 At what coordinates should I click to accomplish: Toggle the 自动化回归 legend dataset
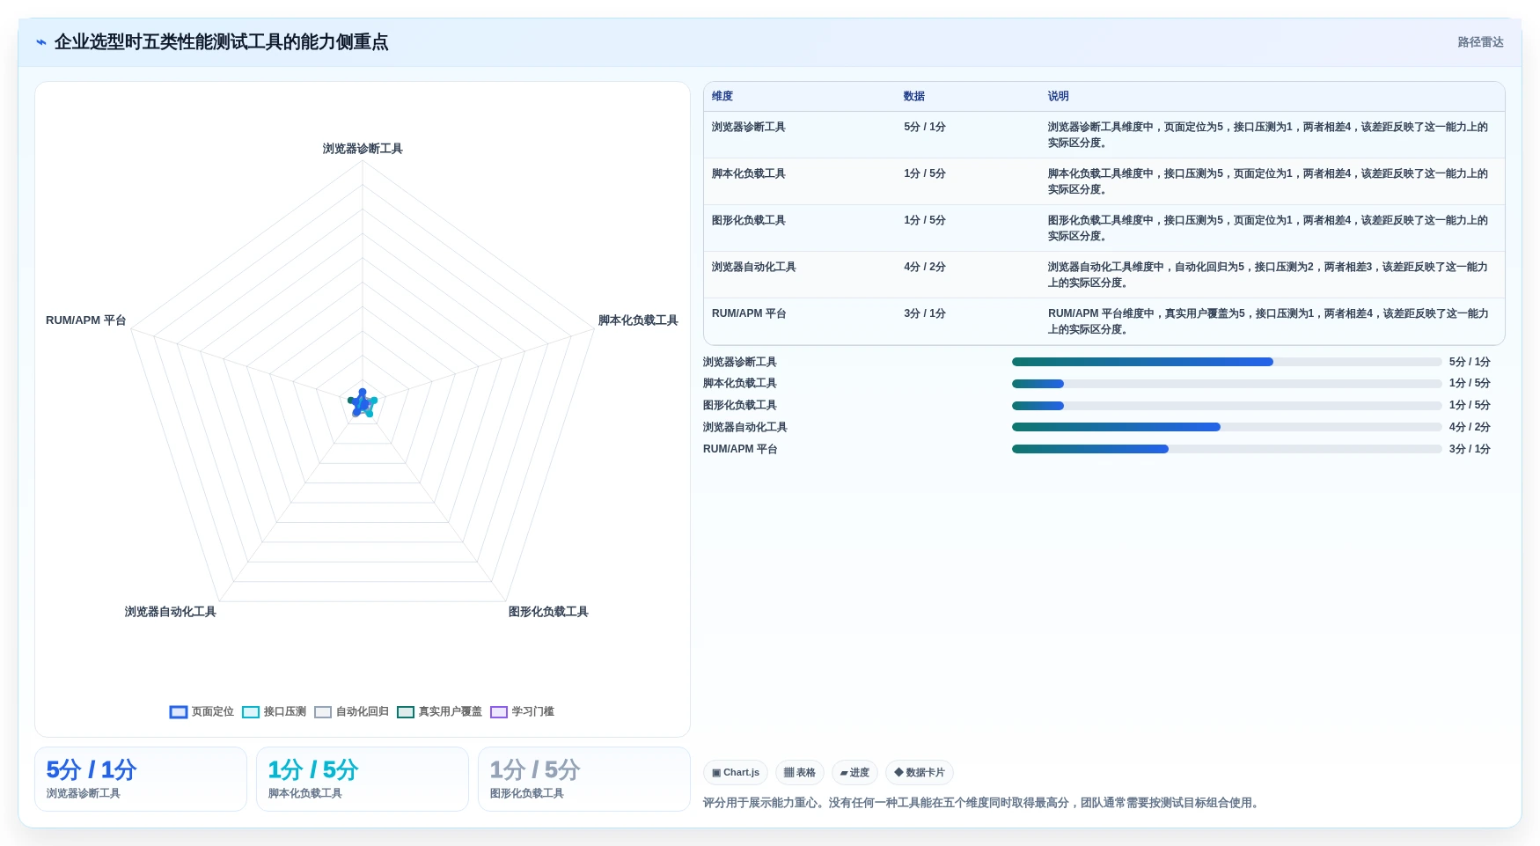point(351,711)
